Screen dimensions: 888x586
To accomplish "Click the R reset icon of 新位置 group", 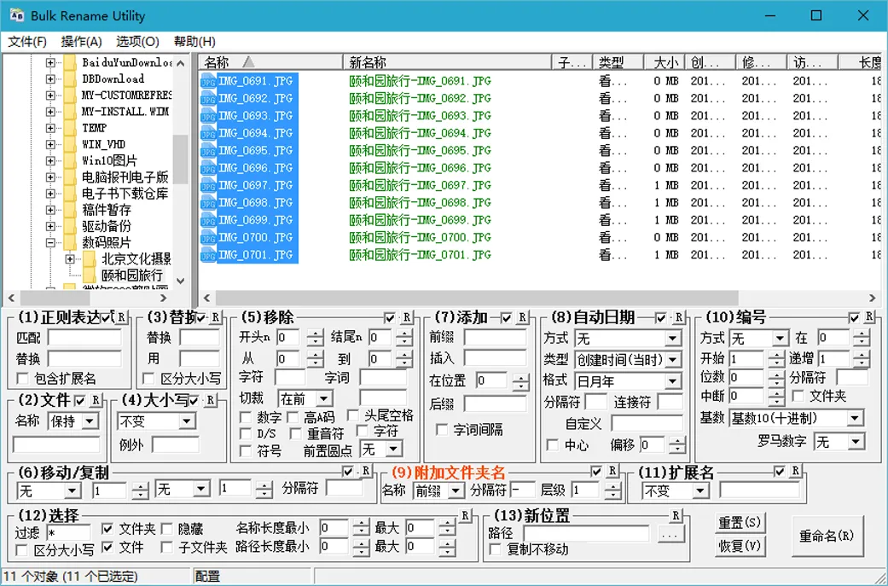I will pos(676,515).
